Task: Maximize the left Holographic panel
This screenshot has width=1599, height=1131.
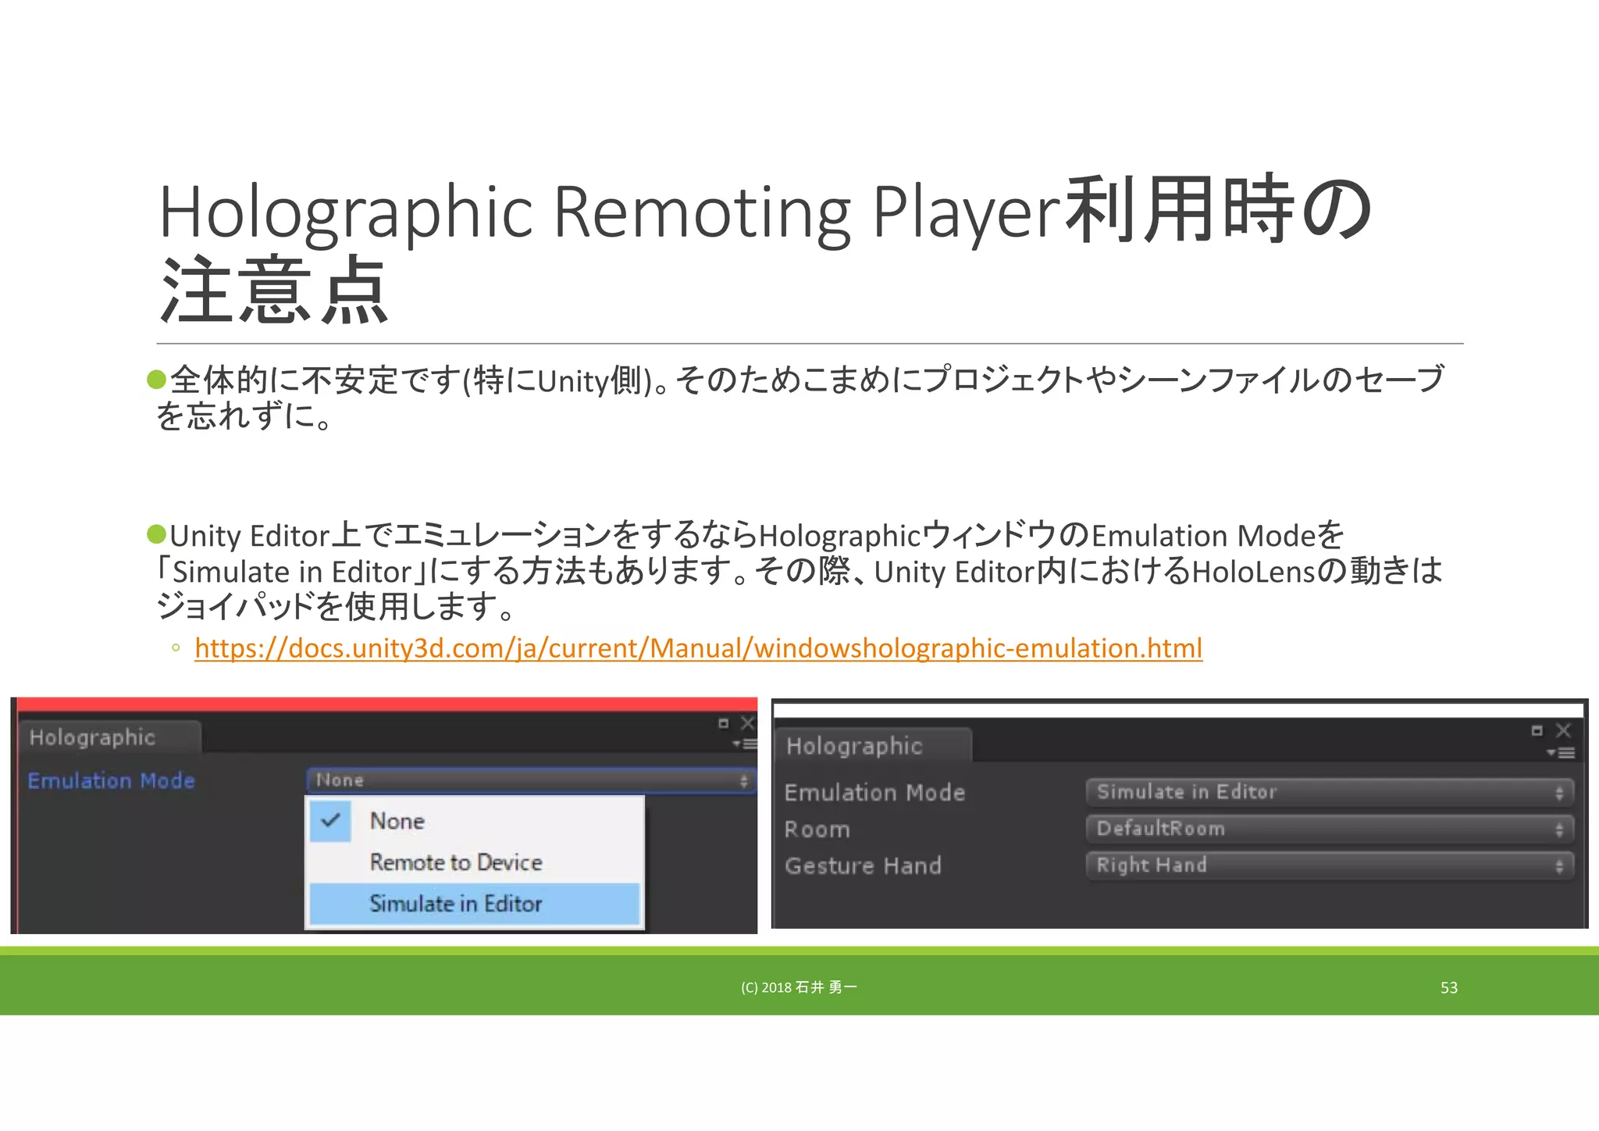Action: point(723,723)
